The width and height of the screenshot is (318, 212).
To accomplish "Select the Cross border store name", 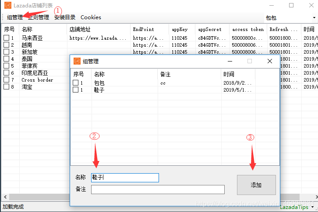I will (37, 80).
